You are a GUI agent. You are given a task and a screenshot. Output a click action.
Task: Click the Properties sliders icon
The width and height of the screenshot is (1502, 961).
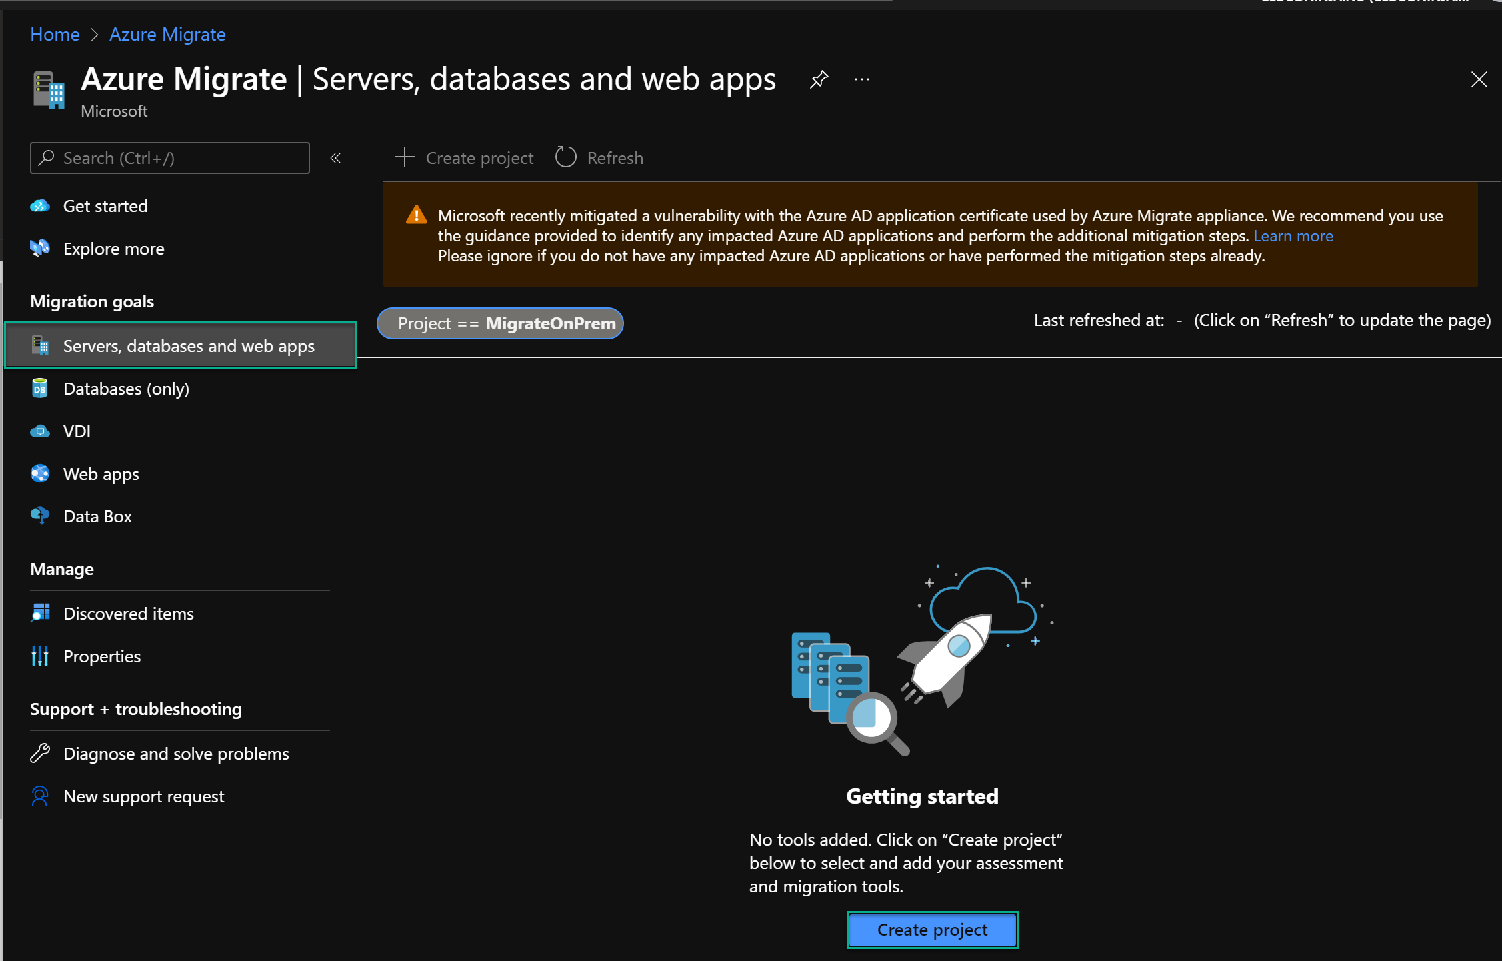pos(40,656)
